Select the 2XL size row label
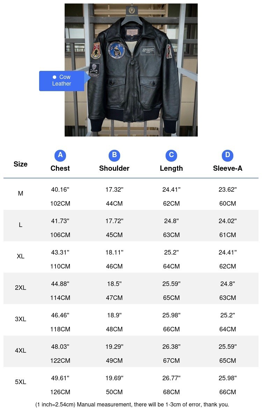The height and width of the screenshot is (419, 262). (x=21, y=288)
